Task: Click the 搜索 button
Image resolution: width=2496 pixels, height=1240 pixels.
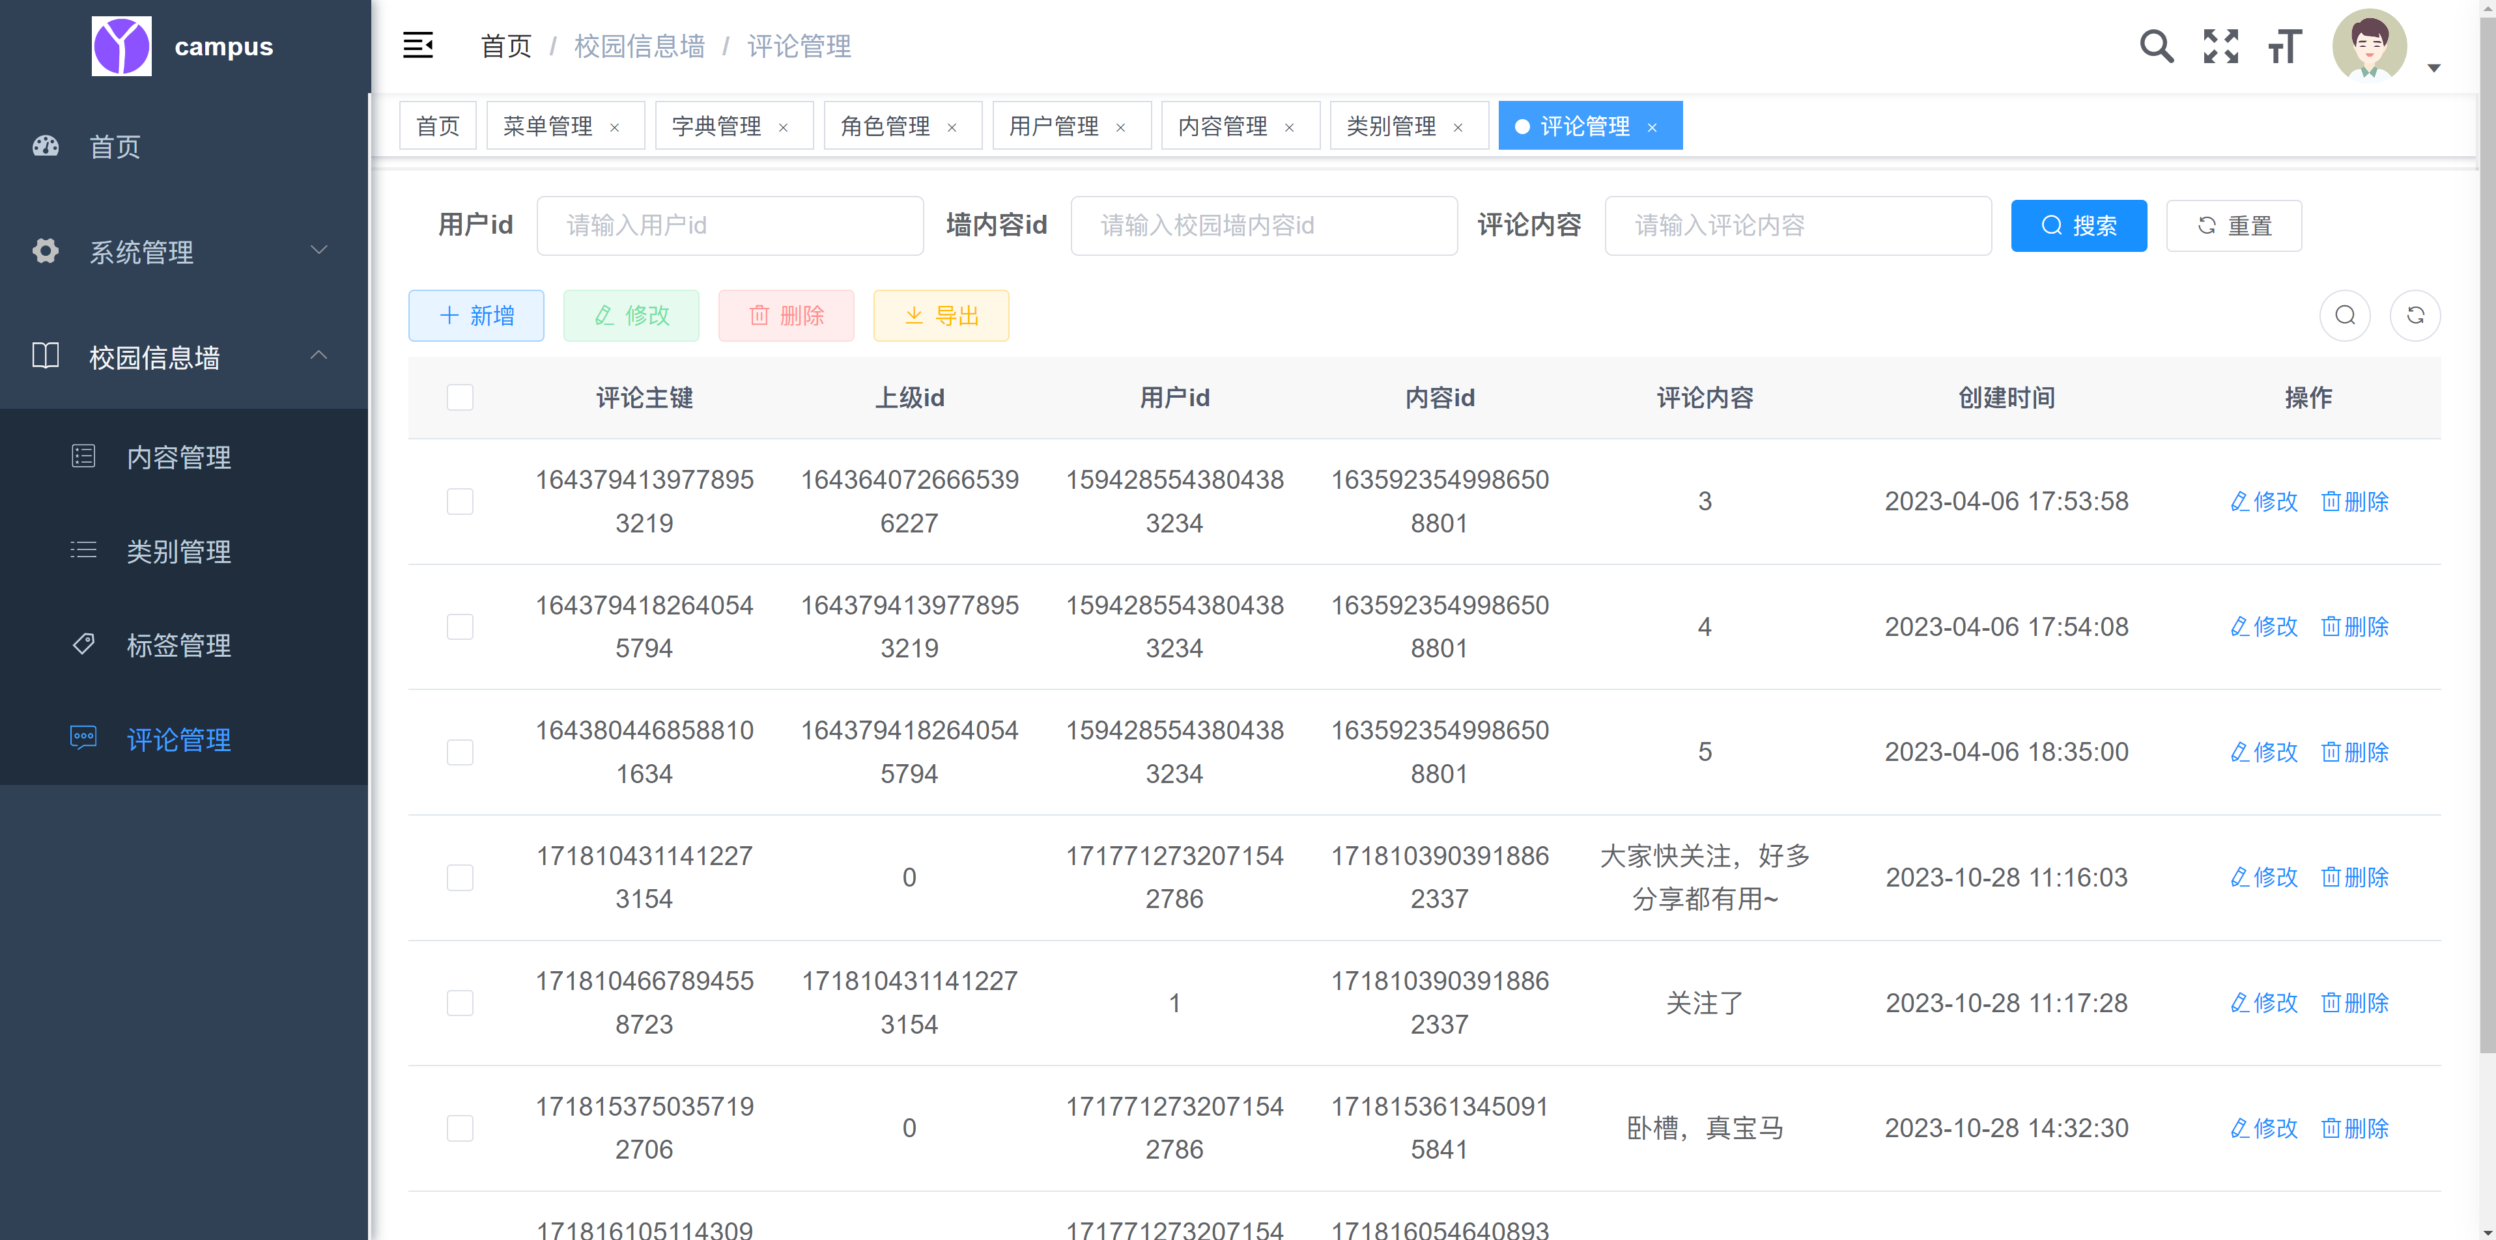Action: click(2078, 225)
